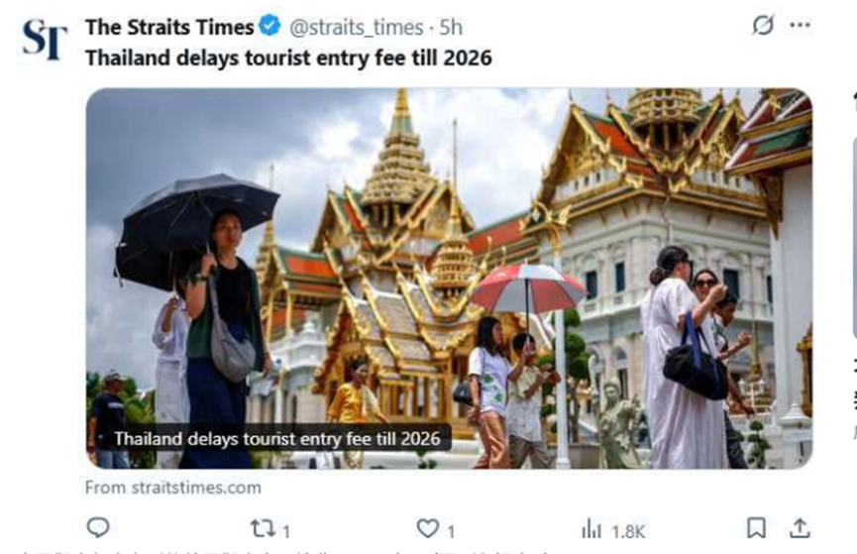
Task: Retweet the Thailand entry fee post
Action: tap(263, 529)
